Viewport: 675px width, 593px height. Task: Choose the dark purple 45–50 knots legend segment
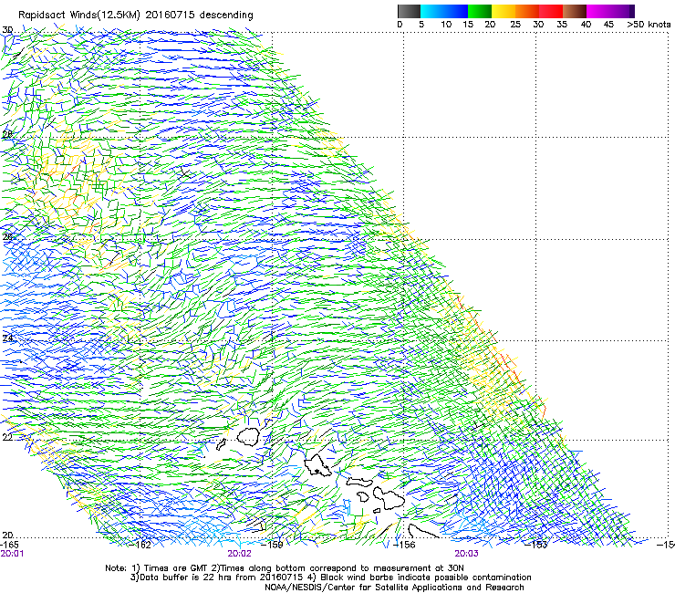coord(622,11)
